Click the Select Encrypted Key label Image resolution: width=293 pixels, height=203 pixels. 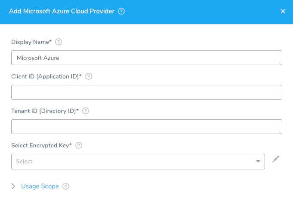tap(41, 145)
